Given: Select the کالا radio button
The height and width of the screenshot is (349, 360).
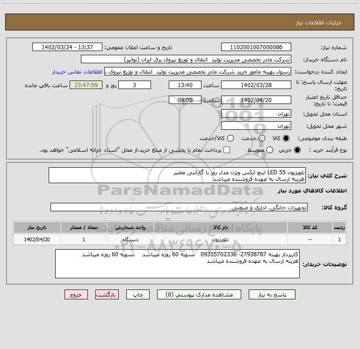Looking at the screenshot, I should 286,138.
